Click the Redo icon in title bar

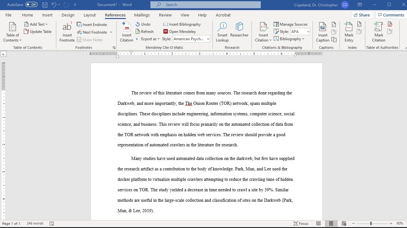point(66,5)
